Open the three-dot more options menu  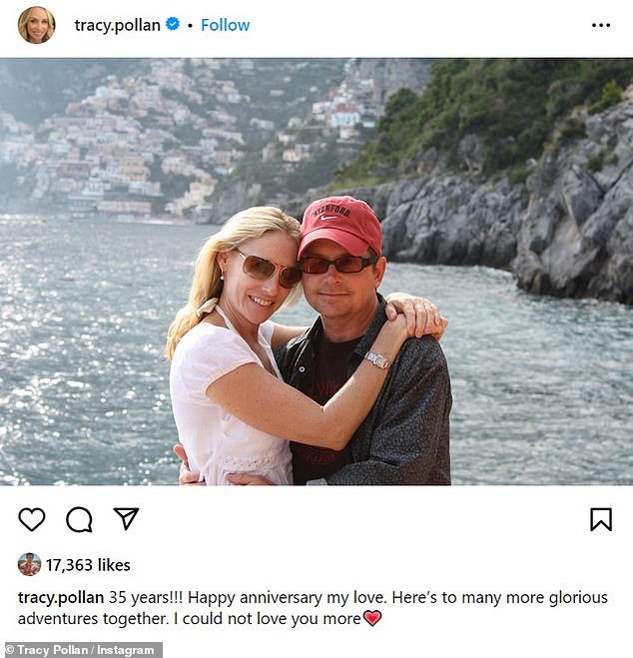601,25
